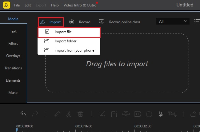Click the playhead at 00:00:00.00
Screen dimensions: 200x132
pos(17,130)
